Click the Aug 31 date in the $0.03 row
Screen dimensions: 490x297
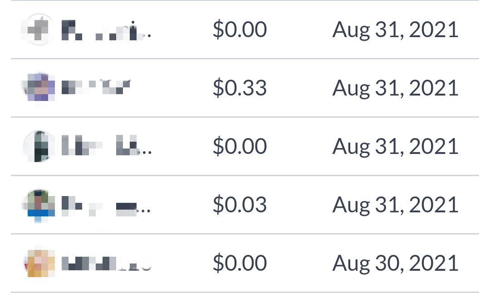click(x=395, y=205)
